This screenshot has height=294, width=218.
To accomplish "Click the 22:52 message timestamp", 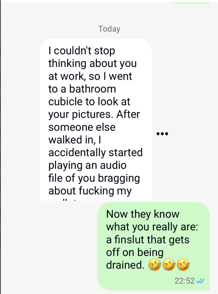I will 184,281.
